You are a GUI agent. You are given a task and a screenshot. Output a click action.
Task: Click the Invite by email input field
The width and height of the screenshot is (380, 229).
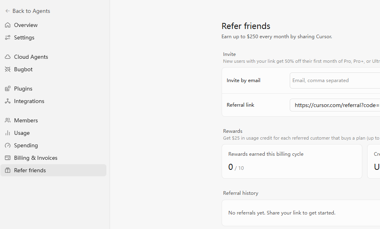pyautogui.click(x=335, y=80)
